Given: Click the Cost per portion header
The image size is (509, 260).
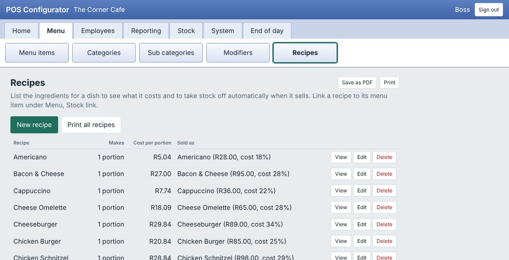Looking at the screenshot, I should pyautogui.click(x=152, y=143).
